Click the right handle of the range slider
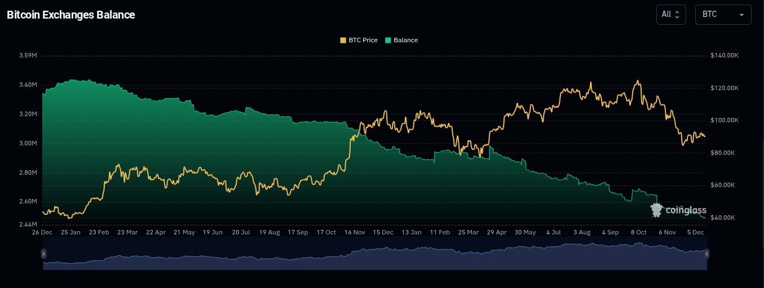Screen dimensions: 764x288 point(706,254)
